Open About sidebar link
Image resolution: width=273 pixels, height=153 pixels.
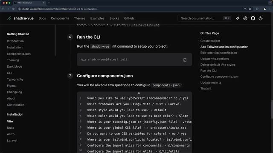[11, 99]
